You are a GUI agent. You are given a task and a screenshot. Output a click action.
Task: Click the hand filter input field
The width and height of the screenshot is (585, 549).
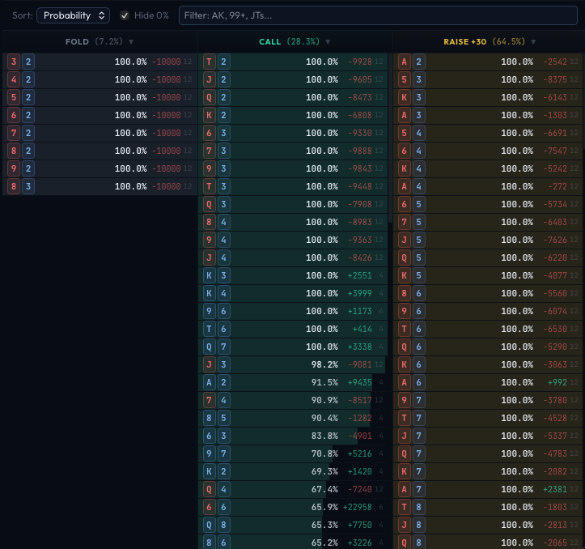coord(378,15)
